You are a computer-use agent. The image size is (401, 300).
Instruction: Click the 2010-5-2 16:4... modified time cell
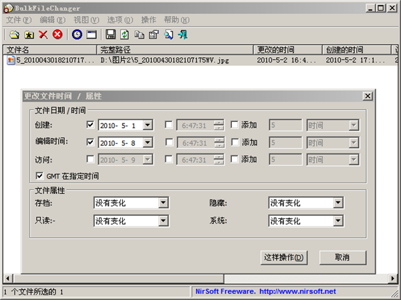287,60
